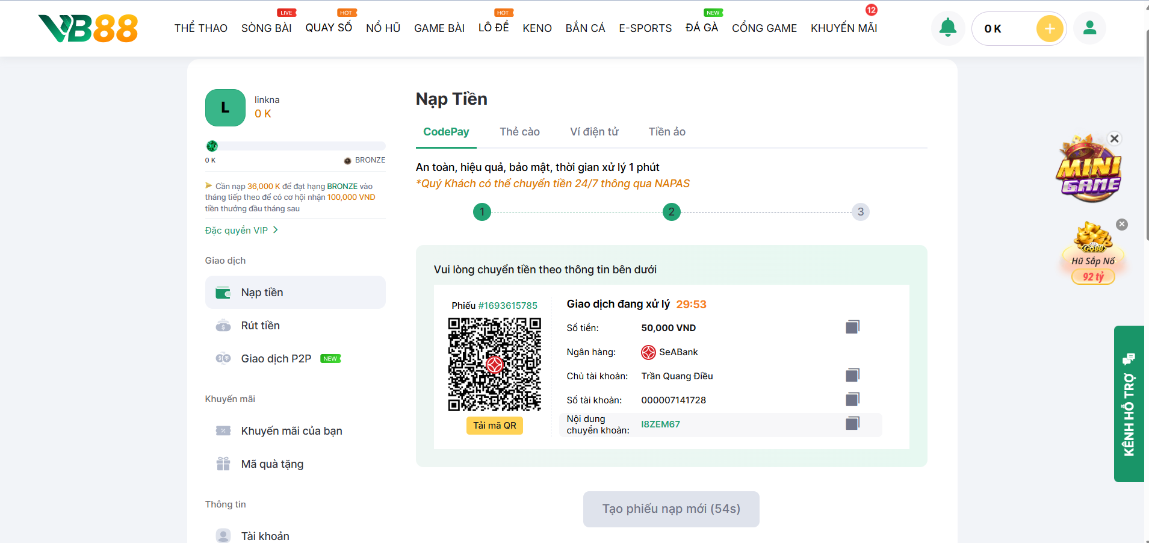This screenshot has height=543, width=1149.
Task: Download QR with Tải mã QR button
Action: coord(494,426)
